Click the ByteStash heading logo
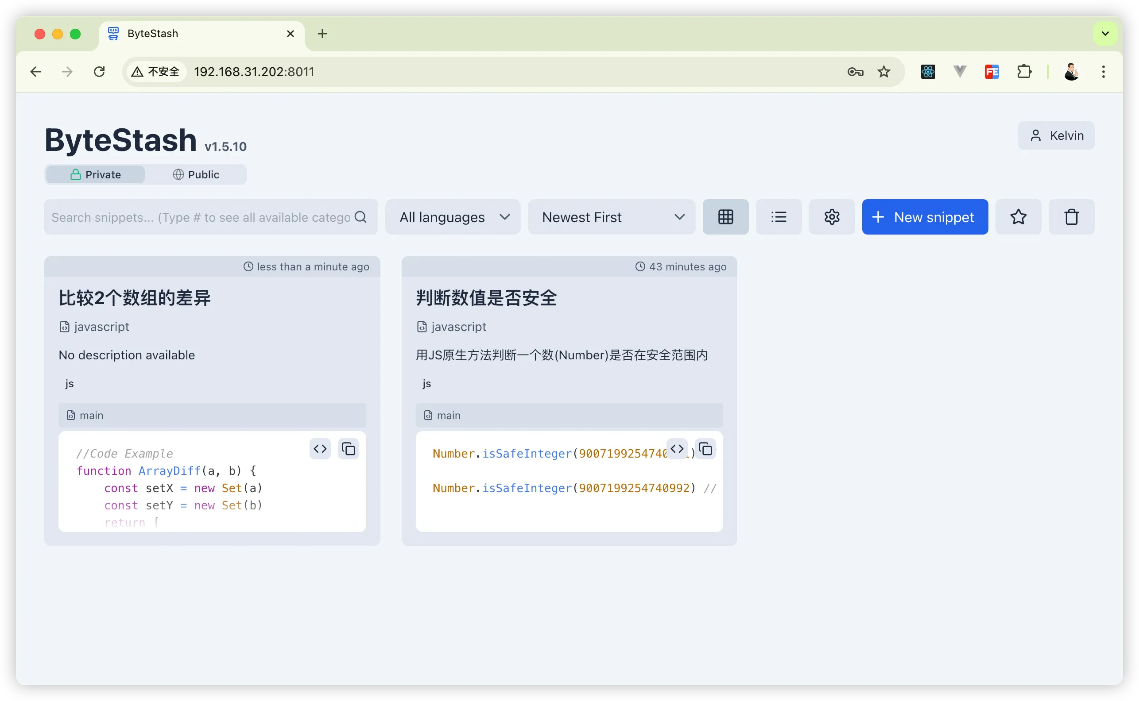This screenshot has width=1139, height=701. click(x=120, y=140)
